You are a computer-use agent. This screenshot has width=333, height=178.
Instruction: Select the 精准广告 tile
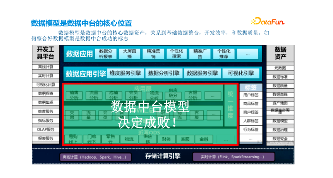point(200,54)
